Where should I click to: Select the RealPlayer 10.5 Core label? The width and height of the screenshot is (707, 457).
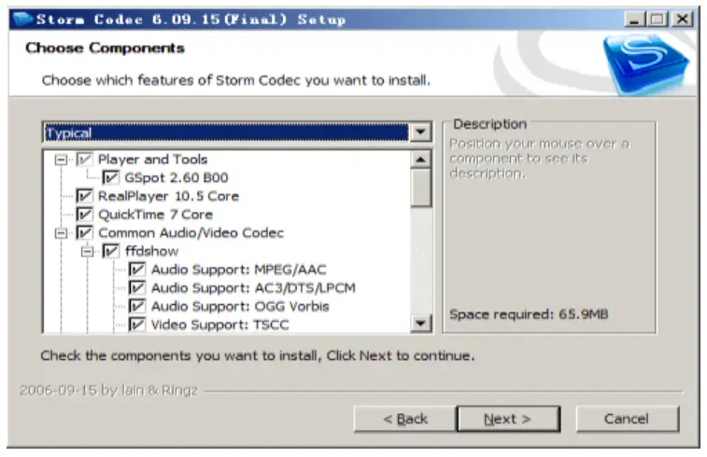[169, 196]
